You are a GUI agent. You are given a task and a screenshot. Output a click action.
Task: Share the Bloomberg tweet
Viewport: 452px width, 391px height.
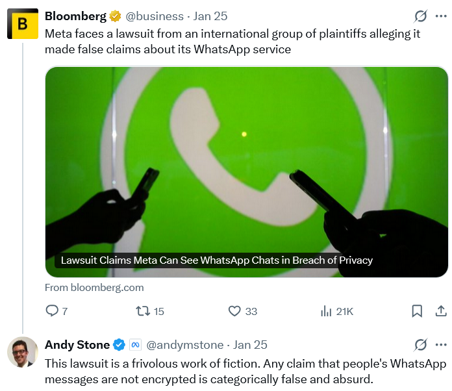pos(440,311)
